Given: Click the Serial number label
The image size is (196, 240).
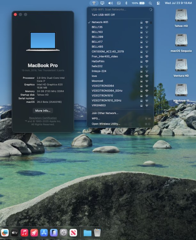Looking at the screenshot, I should click(27, 99).
